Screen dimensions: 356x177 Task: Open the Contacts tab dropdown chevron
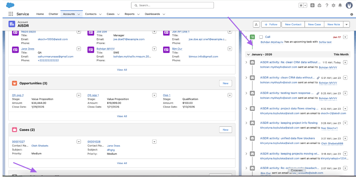(100, 14)
